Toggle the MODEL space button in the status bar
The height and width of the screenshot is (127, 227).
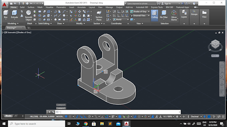tap(60, 116)
